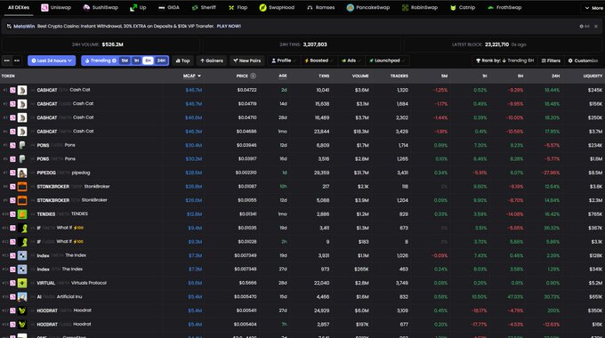
Task: Select the All DEXes tab
Action: [19, 8]
